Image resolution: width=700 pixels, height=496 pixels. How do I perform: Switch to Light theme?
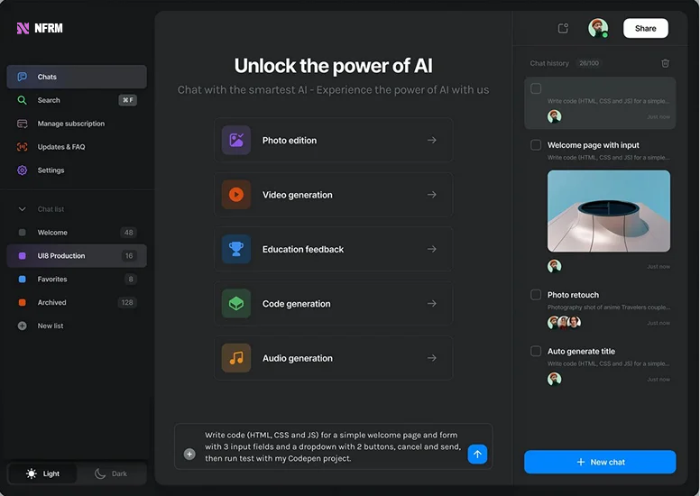43,473
